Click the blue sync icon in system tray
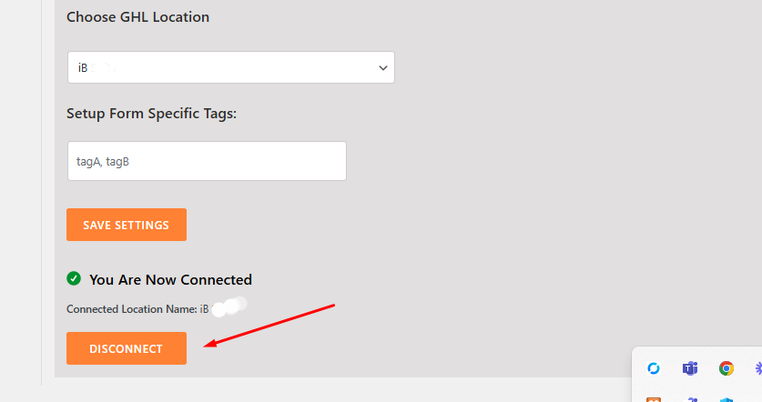This screenshot has height=402, width=762. 653,368
